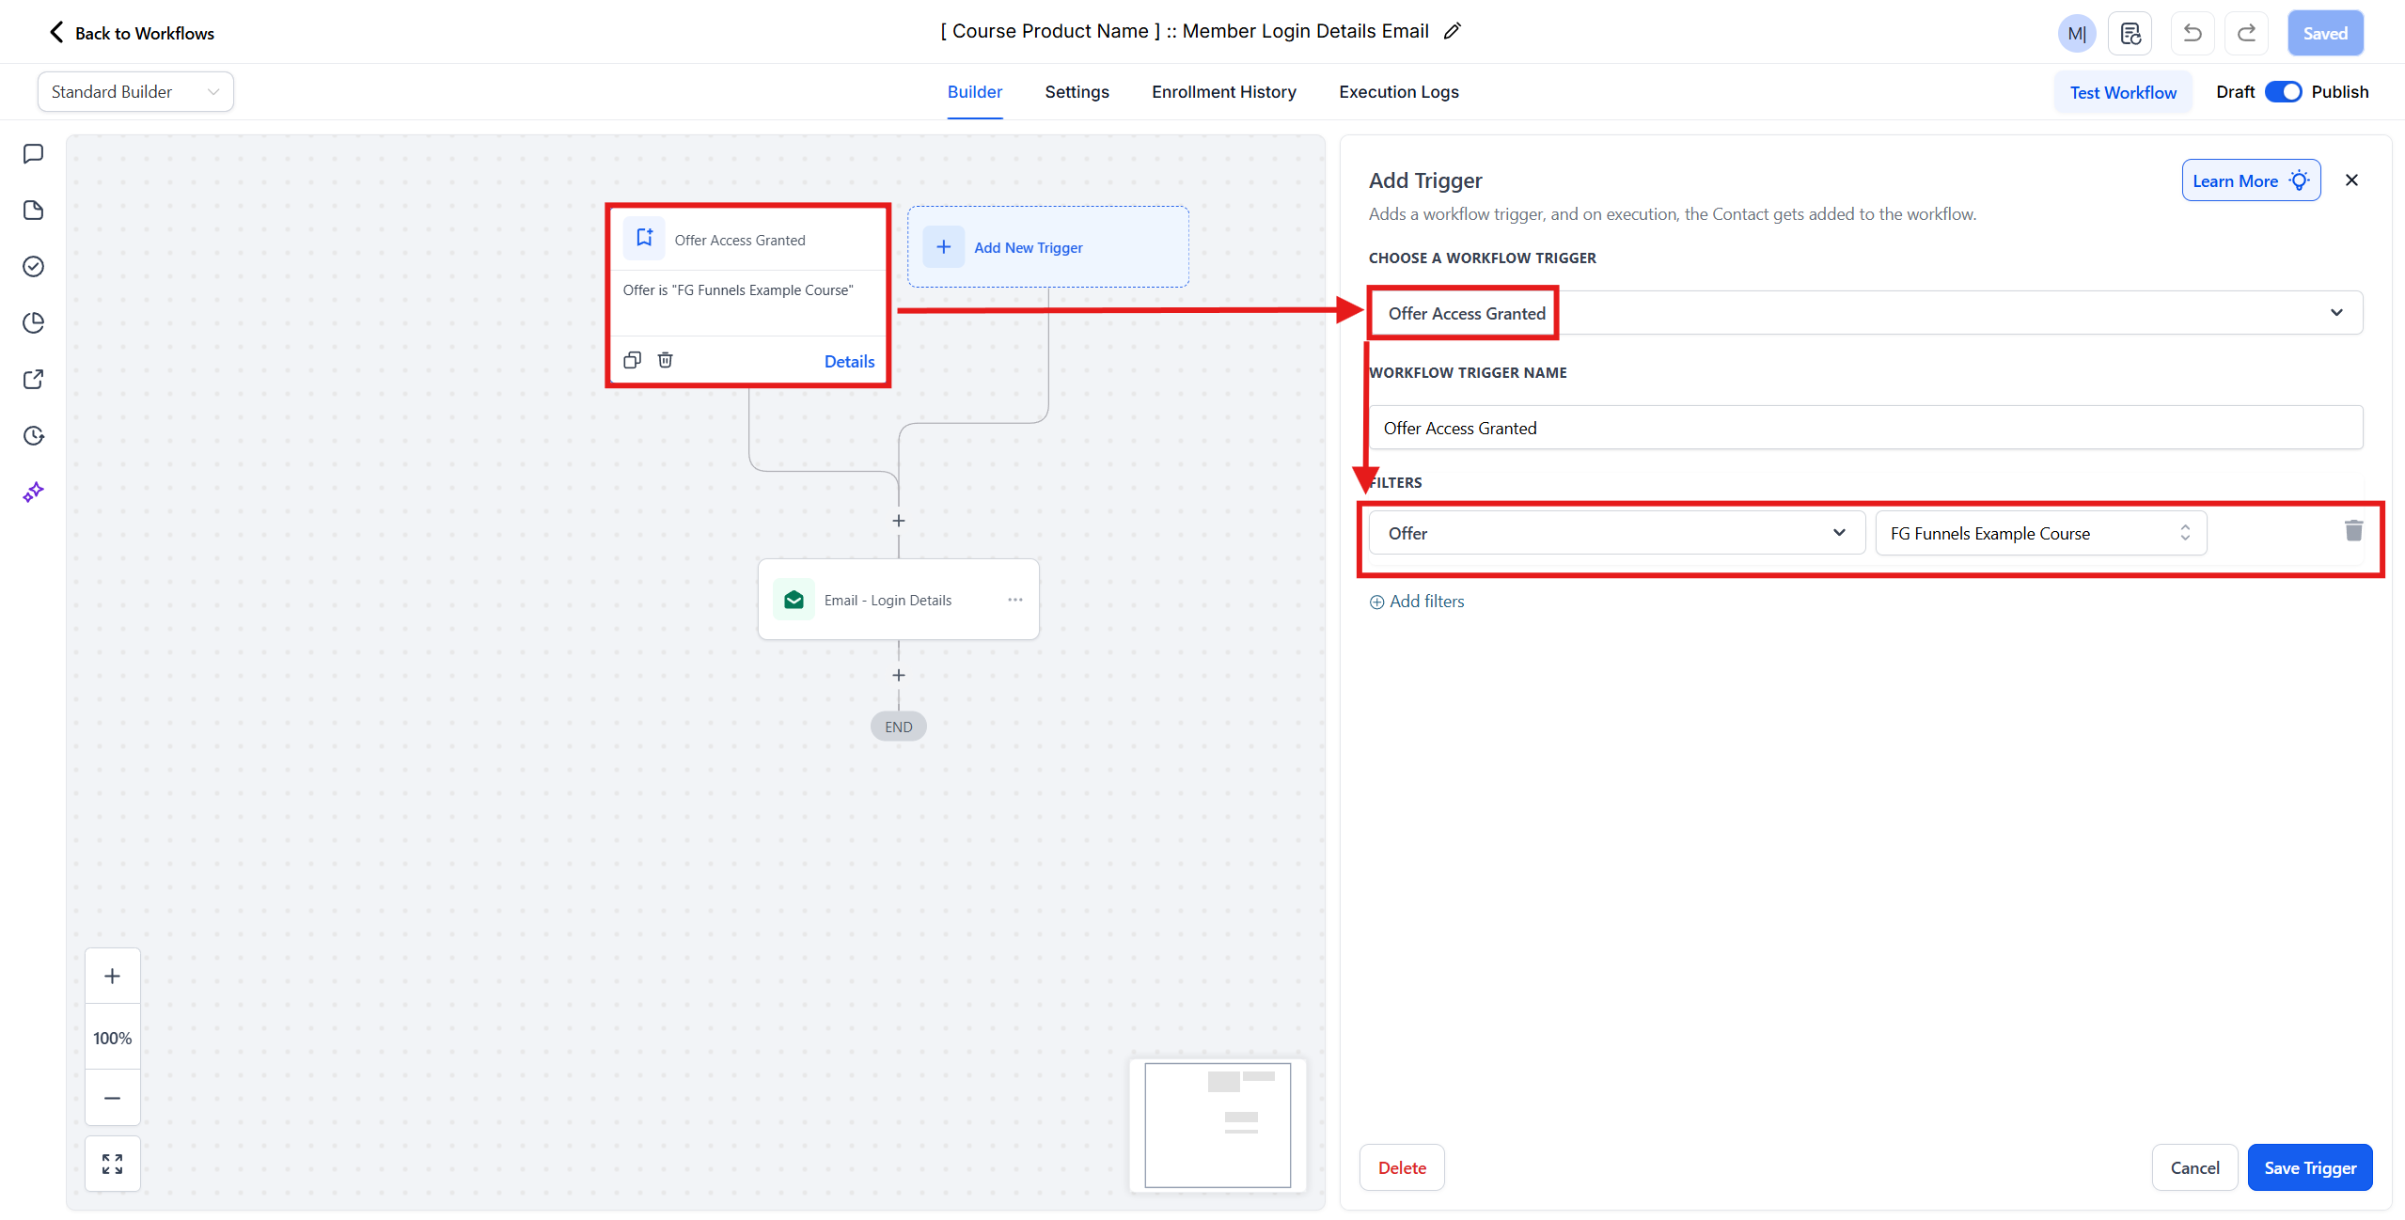Click trash icon on trigger card
The width and height of the screenshot is (2405, 1220).
pyautogui.click(x=665, y=360)
